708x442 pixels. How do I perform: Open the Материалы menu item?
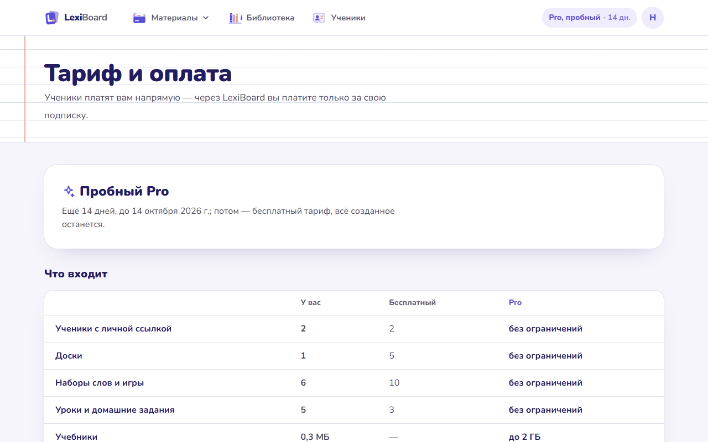click(171, 18)
